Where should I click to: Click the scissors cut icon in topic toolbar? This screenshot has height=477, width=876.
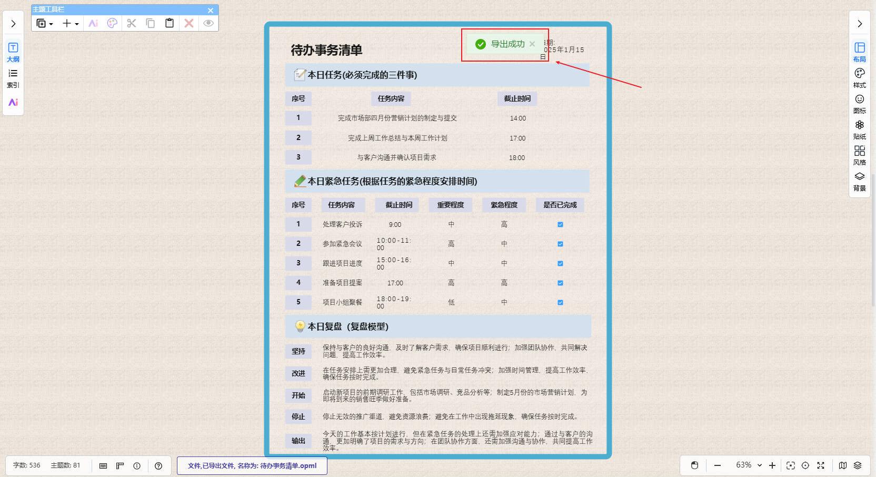point(132,23)
